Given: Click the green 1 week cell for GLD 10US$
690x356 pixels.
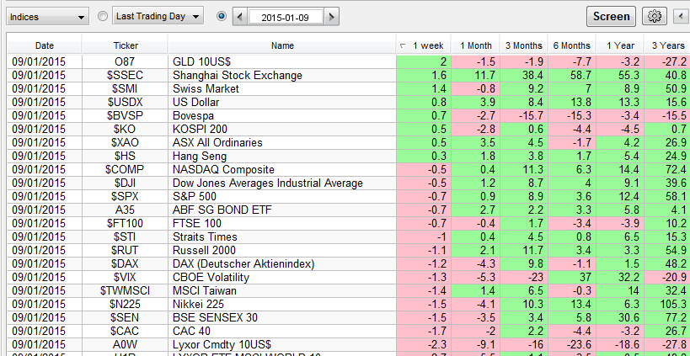Looking at the screenshot, I should click(423, 61).
